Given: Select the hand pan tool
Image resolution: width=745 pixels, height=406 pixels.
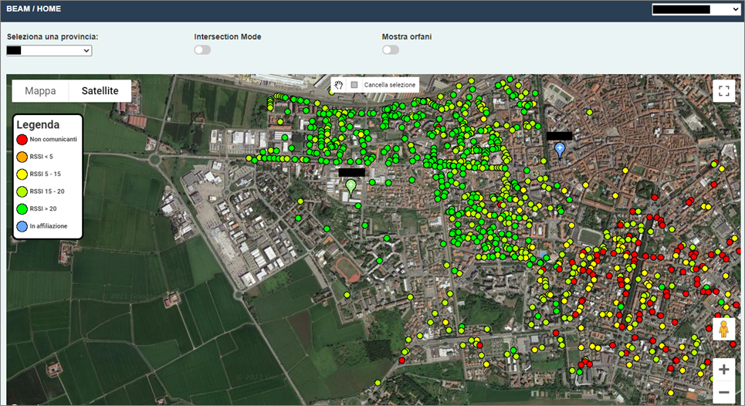Looking at the screenshot, I should (x=338, y=84).
